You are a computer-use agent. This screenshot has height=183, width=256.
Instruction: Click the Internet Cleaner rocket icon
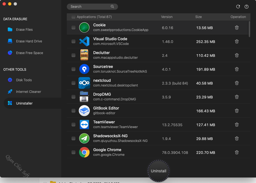pyautogui.click(x=10, y=91)
